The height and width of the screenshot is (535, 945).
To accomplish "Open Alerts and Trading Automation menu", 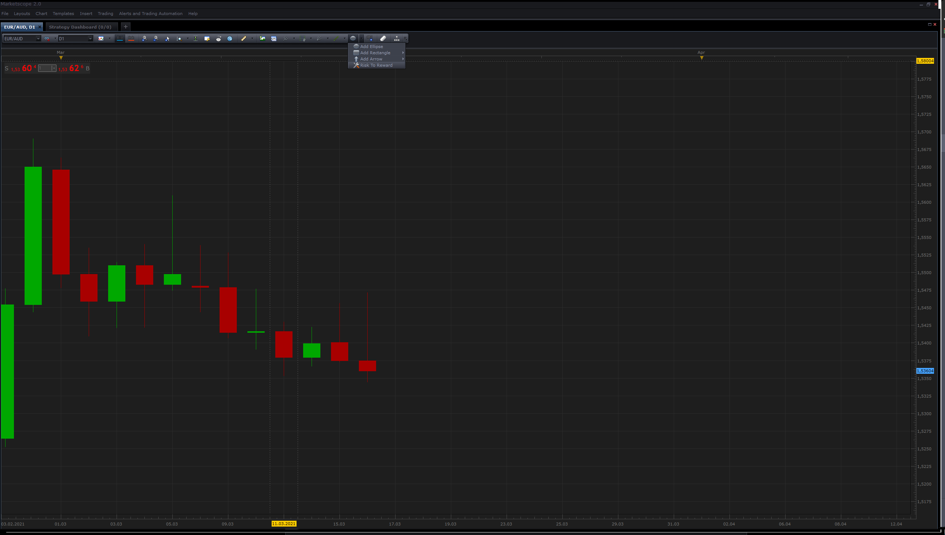I will coord(151,14).
